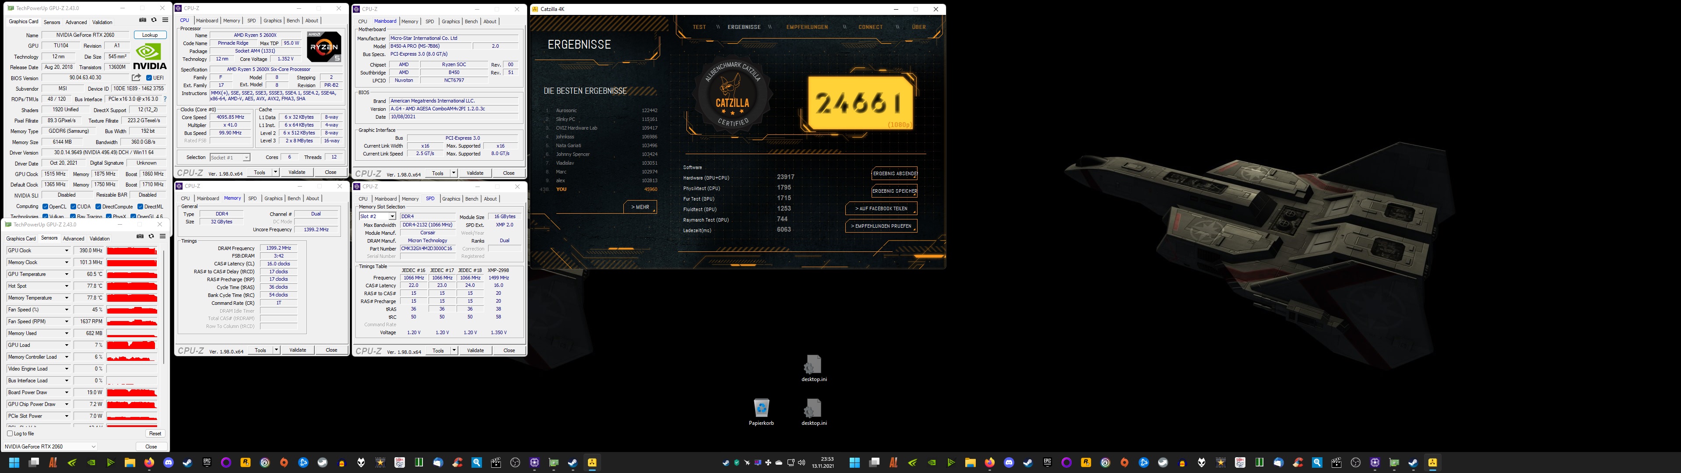Open the NVIDIA GeForce RTX 2060 GPU selector
The image size is (1681, 473).
click(x=50, y=447)
